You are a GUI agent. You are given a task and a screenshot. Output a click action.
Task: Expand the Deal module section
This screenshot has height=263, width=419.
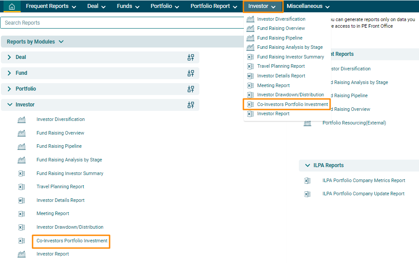pos(10,58)
